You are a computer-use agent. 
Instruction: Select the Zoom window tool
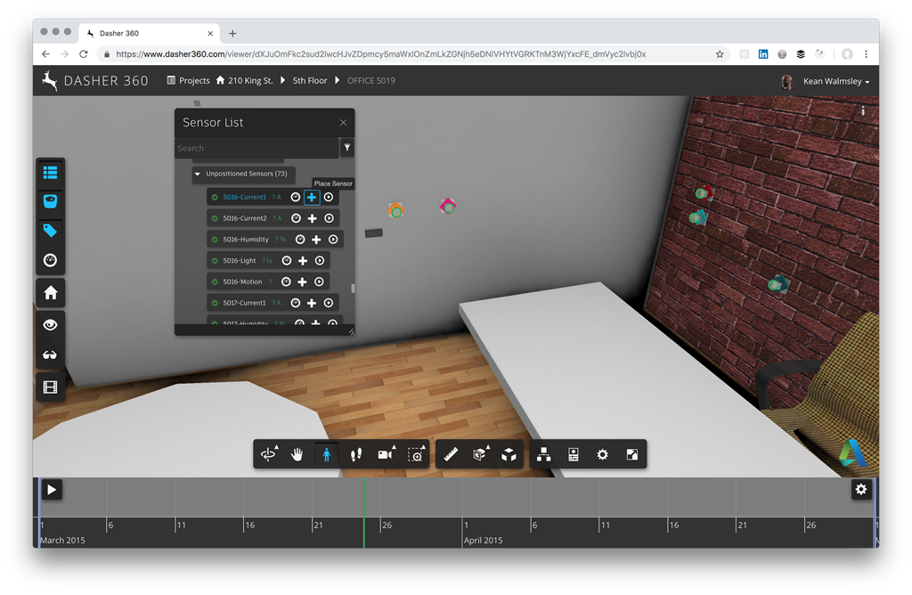click(416, 454)
